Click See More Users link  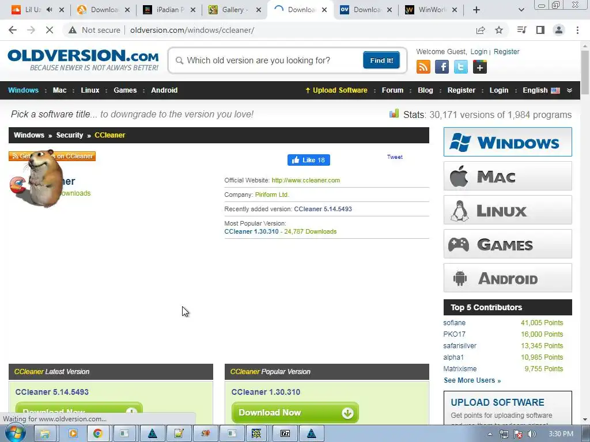472,380
